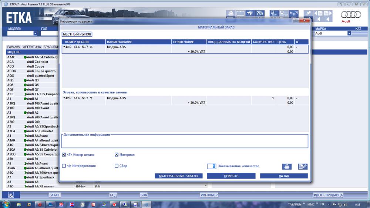Click the LexCom logo in the bottom bar

point(11,195)
